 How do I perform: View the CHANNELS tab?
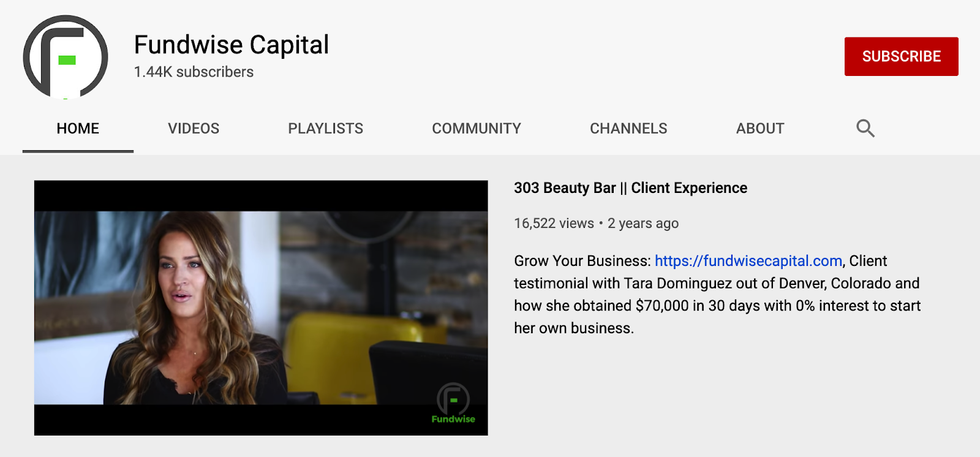point(628,129)
